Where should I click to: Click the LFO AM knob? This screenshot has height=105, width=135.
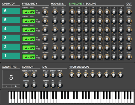click(60, 85)
